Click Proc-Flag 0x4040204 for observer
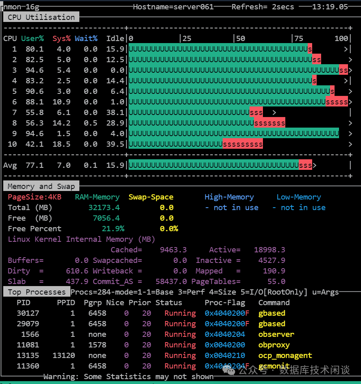361x384 pixels. (225, 334)
